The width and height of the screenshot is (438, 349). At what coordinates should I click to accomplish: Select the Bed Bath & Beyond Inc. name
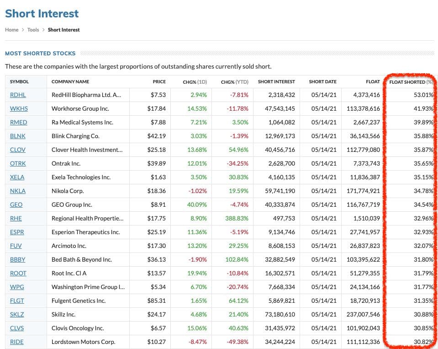(x=82, y=259)
